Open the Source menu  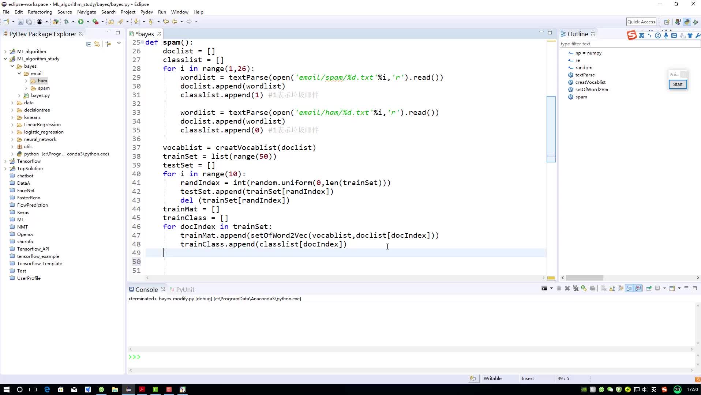65,12
